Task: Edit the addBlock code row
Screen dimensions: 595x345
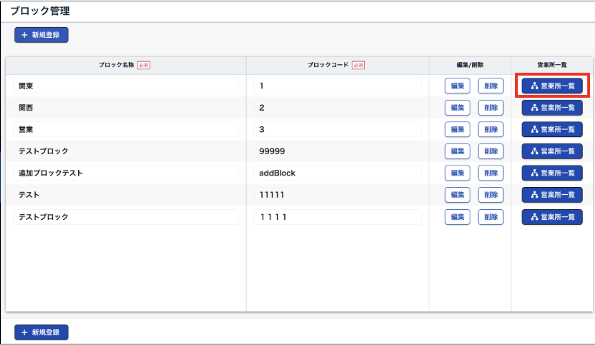Action: click(457, 173)
